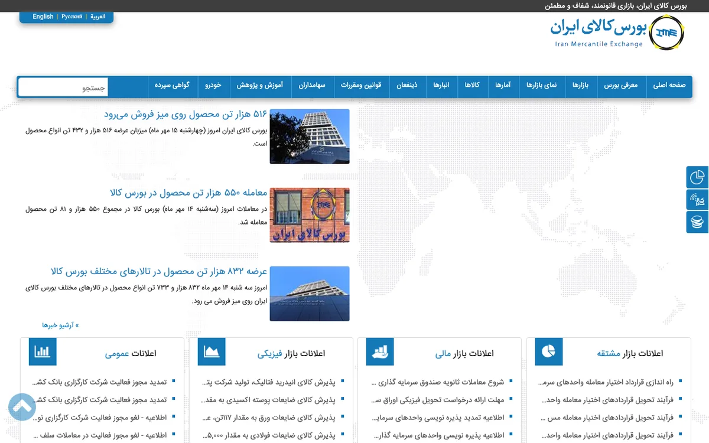709x443 pixels.
Task: Switch language to English
Action: click(x=43, y=17)
